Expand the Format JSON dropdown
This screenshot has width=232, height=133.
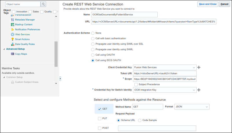(x=207, y=107)
